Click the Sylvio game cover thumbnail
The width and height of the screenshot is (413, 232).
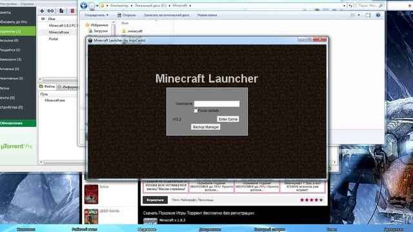click(91, 195)
